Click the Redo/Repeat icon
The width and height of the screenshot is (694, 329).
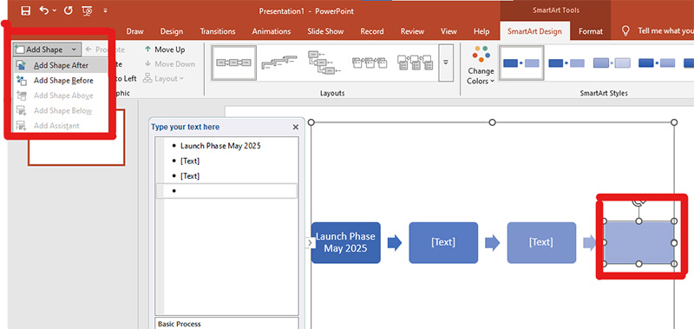(68, 10)
